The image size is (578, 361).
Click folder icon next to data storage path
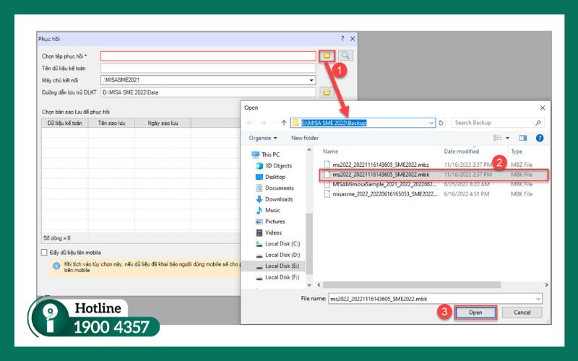326,92
